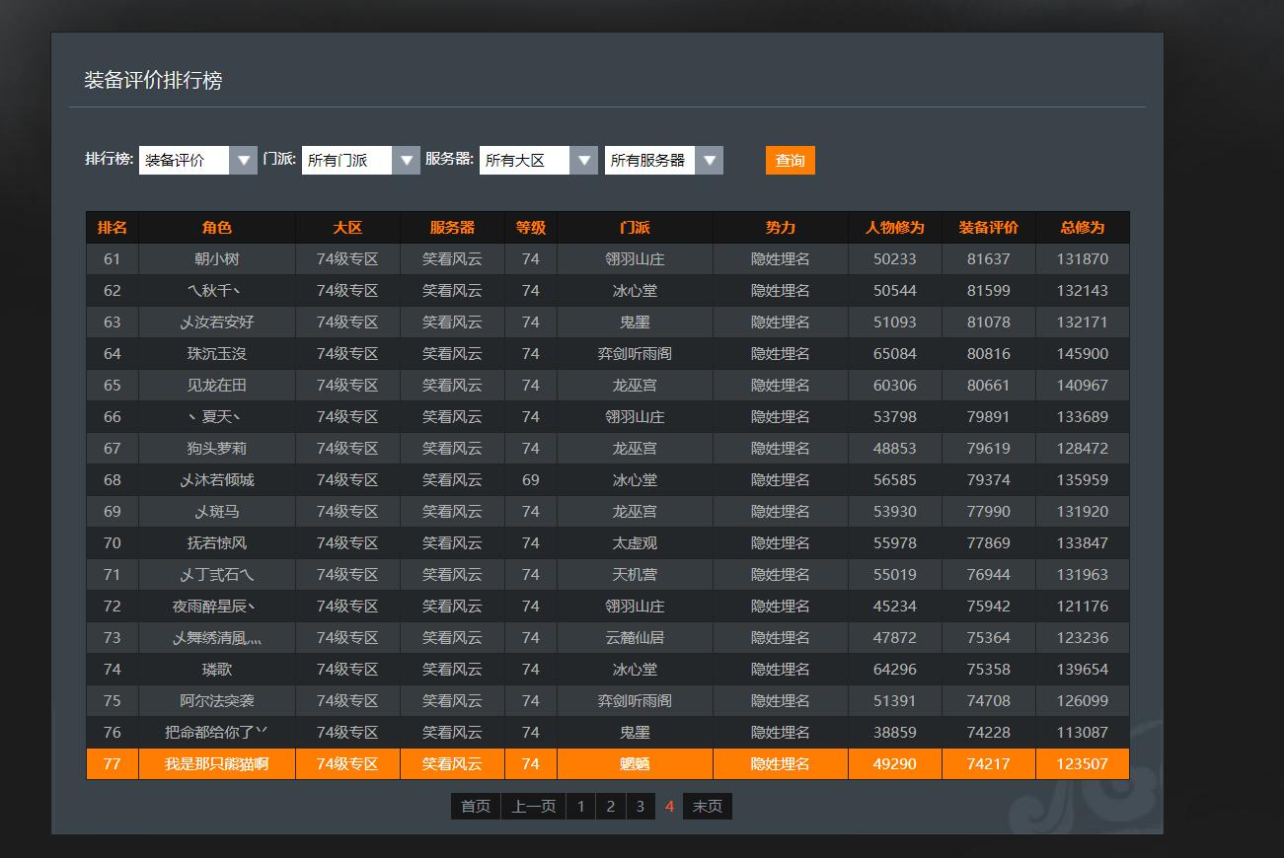This screenshot has height=858, width=1284.
Task: Click 装备评价排行榜 page title
Action: click(153, 81)
